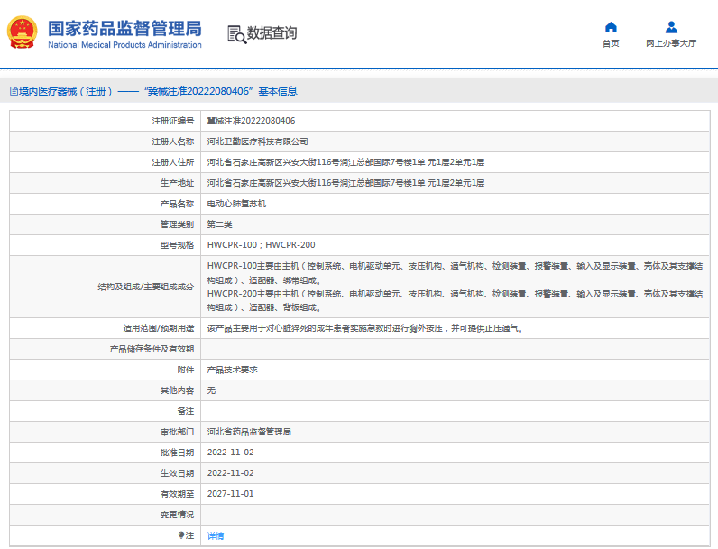Screen dimensions: 718x549
Task: Click the bulb icon beside 注
Action: [181, 535]
